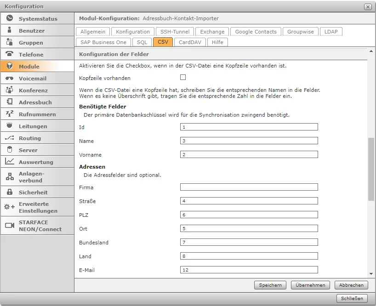
Task: Click the Speichern button
Action: pos(270,285)
